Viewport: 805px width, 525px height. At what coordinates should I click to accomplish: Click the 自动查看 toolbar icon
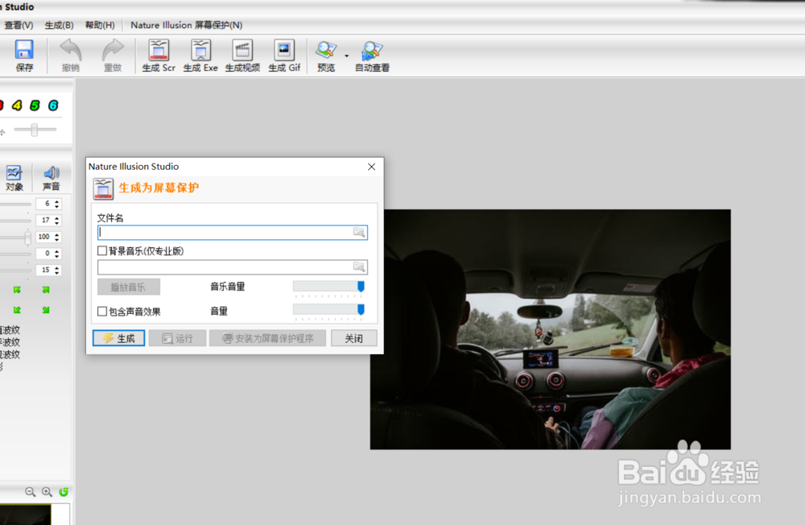tap(372, 56)
